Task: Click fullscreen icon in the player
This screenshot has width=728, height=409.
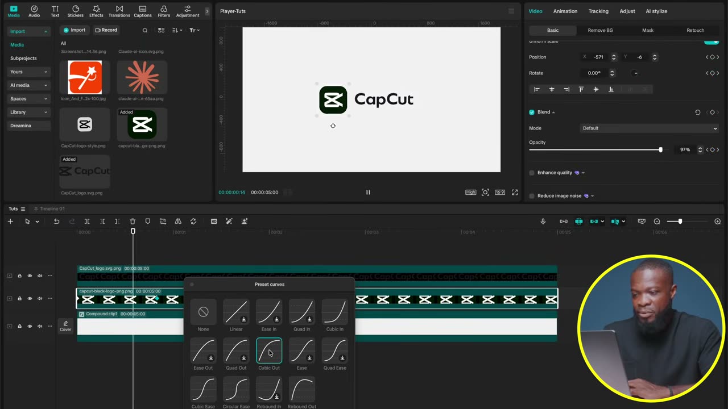Action: click(515, 193)
